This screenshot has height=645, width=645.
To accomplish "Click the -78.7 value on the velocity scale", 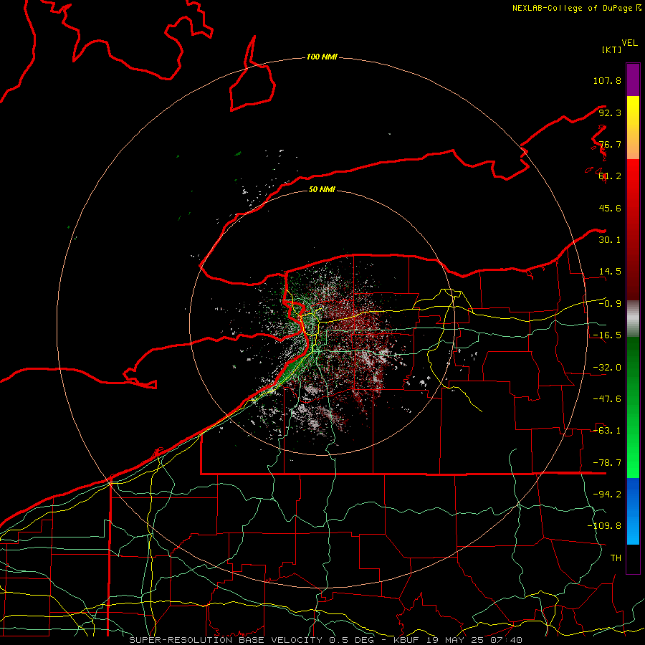I will 607,463.
